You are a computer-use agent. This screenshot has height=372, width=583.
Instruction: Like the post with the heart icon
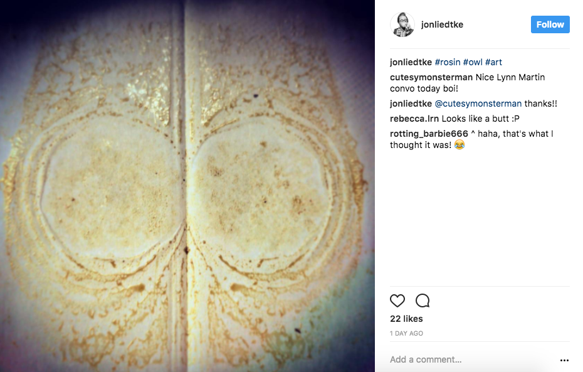coord(397,300)
